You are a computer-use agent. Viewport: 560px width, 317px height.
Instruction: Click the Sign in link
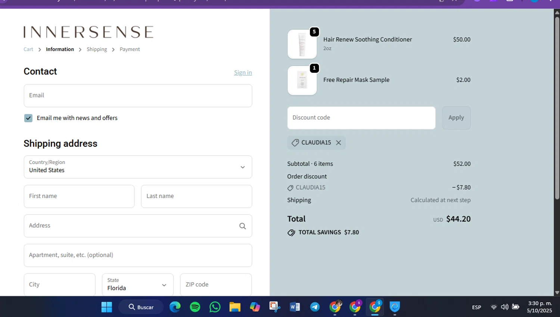tap(243, 72)
